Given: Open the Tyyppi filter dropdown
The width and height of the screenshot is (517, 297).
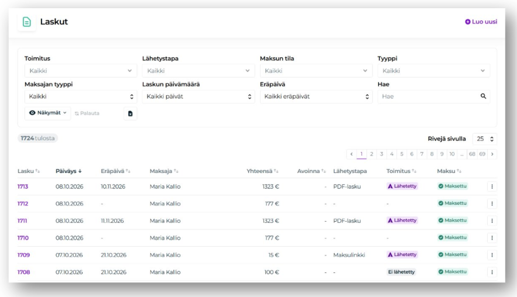Looking at the screenshot, I should tap(434, 71).
